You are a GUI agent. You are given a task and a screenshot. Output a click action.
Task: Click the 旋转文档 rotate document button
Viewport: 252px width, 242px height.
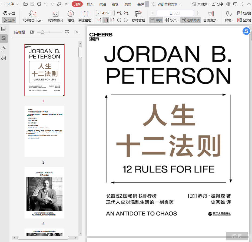point(138,16)
